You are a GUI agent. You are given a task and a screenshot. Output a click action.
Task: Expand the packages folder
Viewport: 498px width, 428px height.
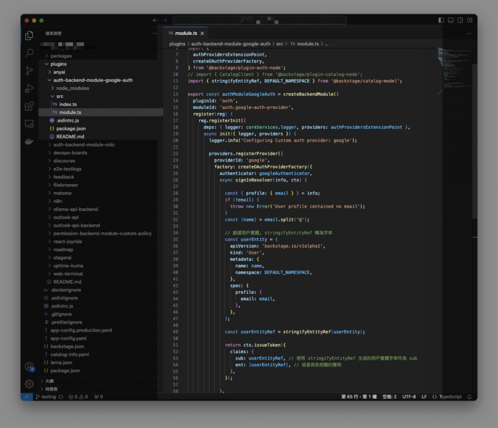(x=101, y=56)
